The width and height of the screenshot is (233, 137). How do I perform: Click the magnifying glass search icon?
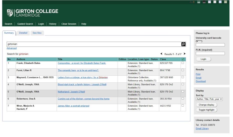(183, 44)
